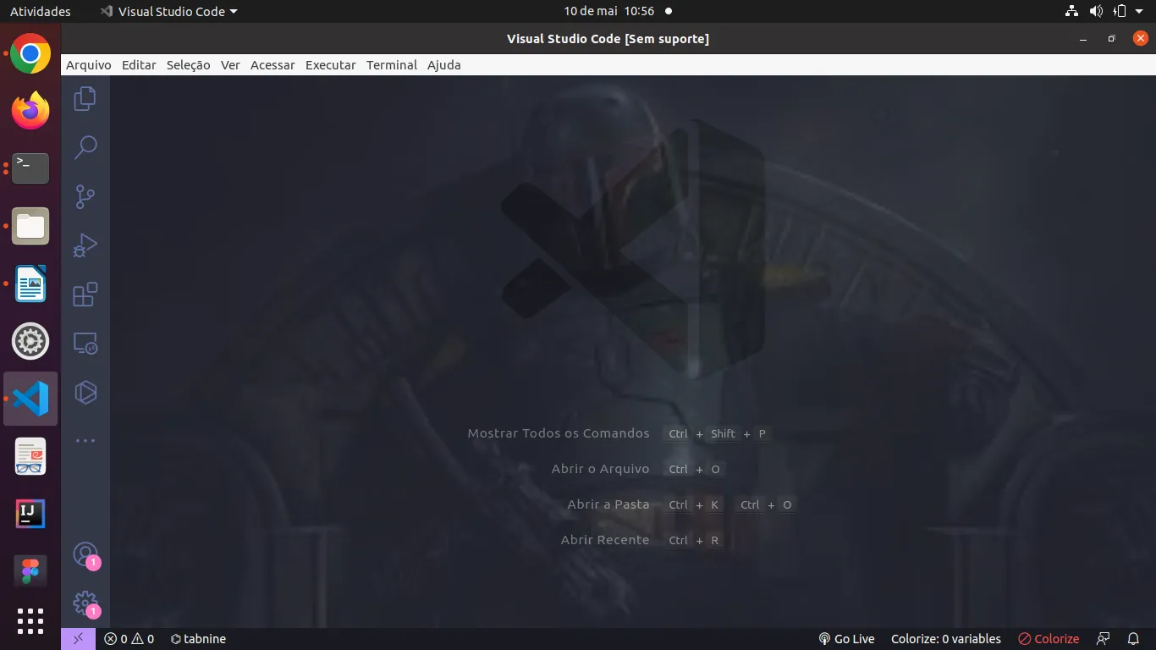The width and height of the screenshot is (1156, 650).
Task: Expand Visual Studio Code app menu
Action: point(168,12)
